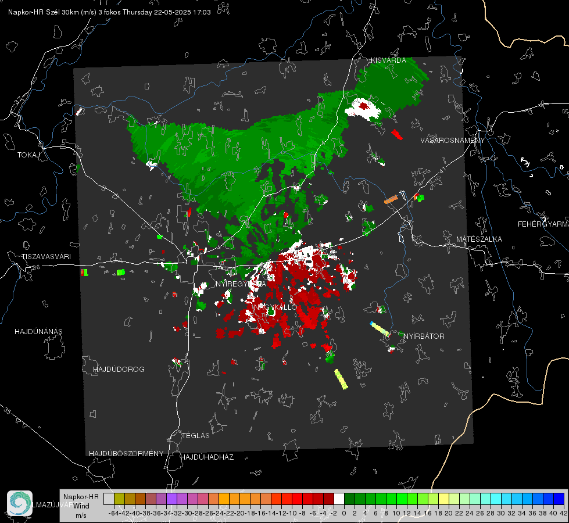Select the HAJDÚNÁNÁS label
The image size is (569, 523).
tap(38, 331)
